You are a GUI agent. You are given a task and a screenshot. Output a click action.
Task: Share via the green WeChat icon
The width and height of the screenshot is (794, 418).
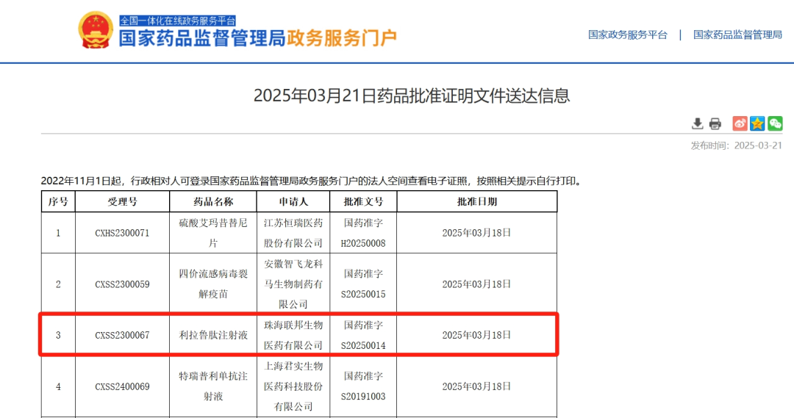[776, 123]
